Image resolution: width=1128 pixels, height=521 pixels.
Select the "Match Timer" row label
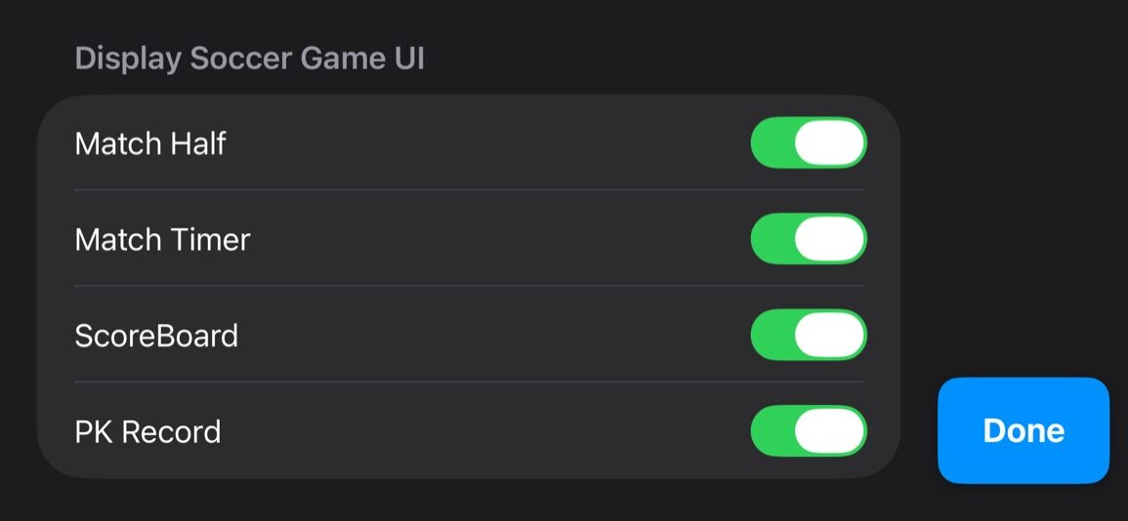click(162, 240)
